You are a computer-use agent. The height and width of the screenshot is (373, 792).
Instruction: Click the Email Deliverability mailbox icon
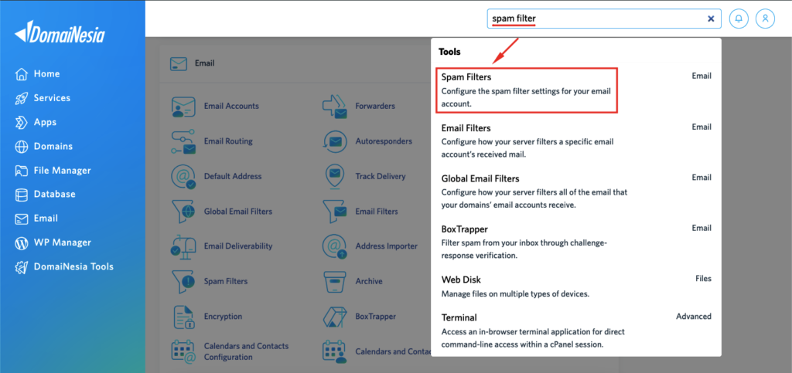[x=183, y=246]
